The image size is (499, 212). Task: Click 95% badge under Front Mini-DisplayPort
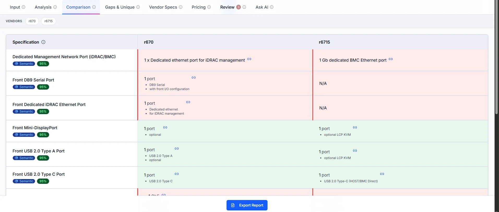pos(43,135)
